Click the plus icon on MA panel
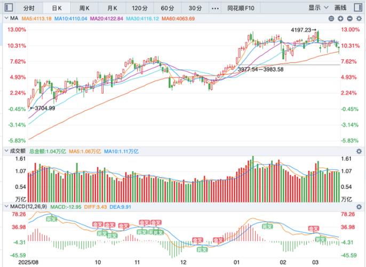The width and height of the screenshot is (366, 267). click(340, 18)
